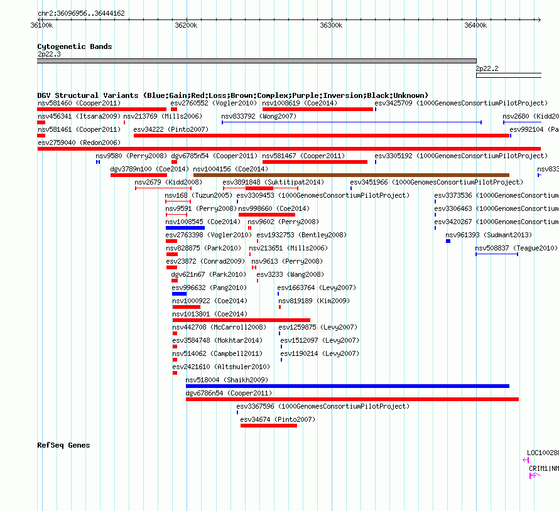
Task: Open esv1663764 (Levy2007) variant label
Action: [317, 288]
